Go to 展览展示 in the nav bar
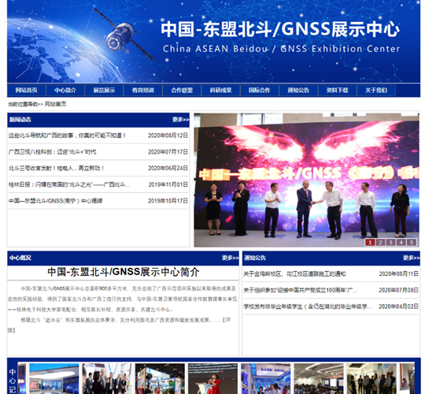The width and height of the screenshot is (425, 394). coord(104,90)
